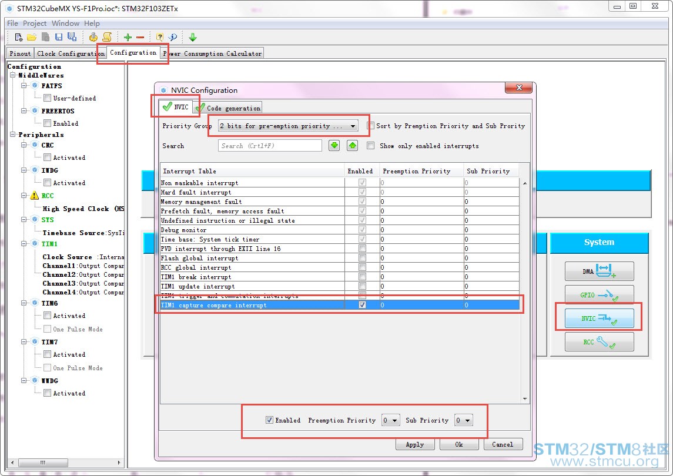Click the New Project toolbar icon

tap(18, 38)
